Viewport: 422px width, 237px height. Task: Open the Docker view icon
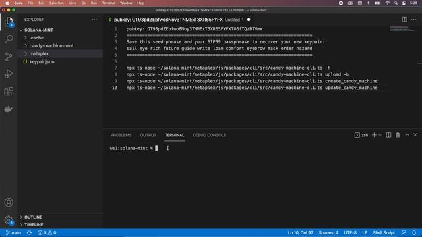click(x=9, y=109)
